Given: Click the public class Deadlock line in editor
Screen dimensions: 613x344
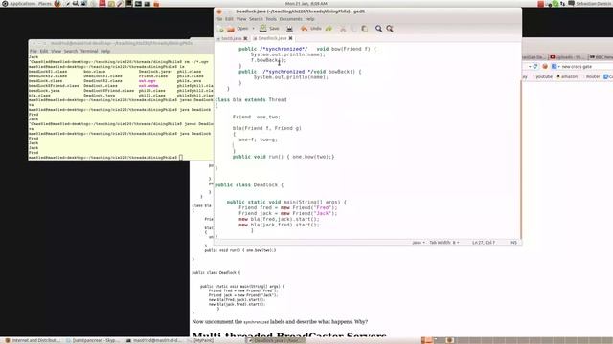Looking at the screenshot, I should 249,184.
